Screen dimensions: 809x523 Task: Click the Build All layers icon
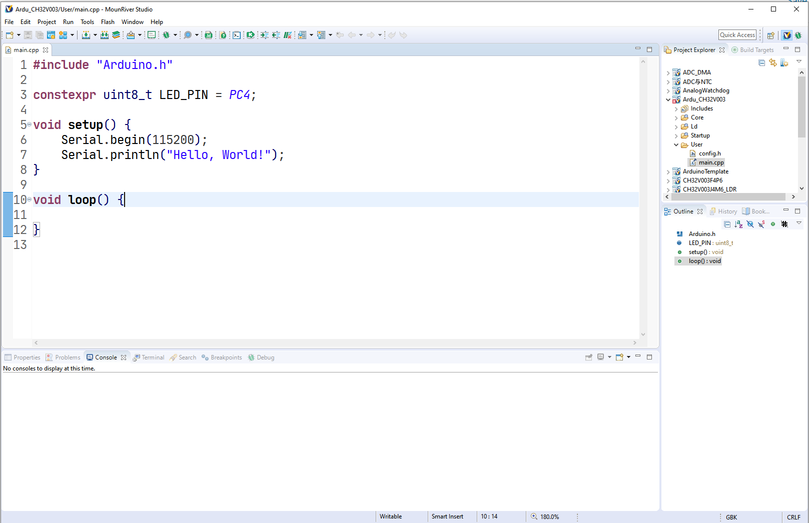tap(116, 35)
